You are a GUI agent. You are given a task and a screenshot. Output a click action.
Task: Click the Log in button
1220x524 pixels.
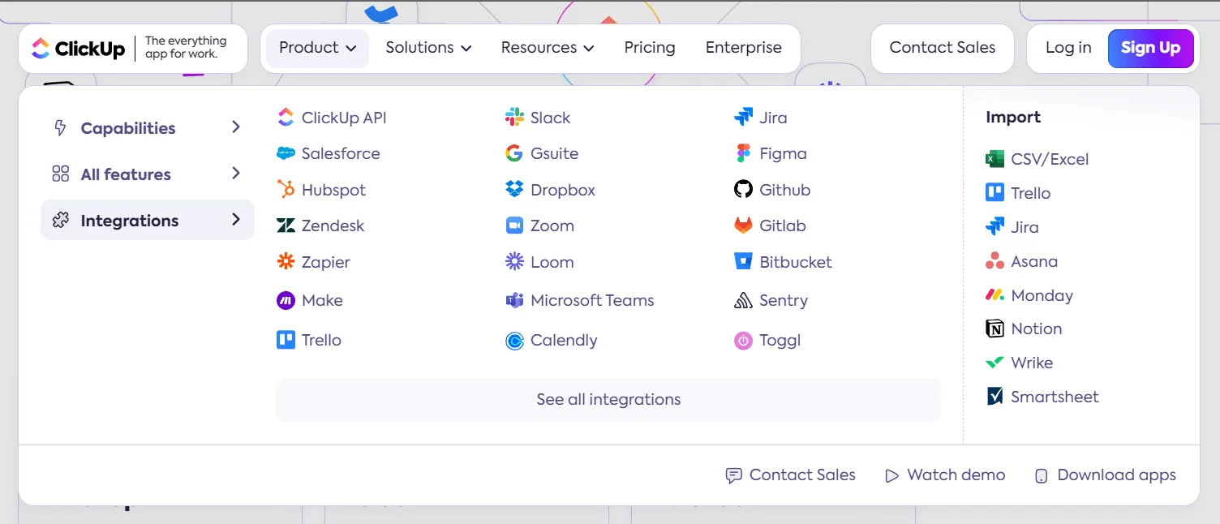tap(1068, 48)
